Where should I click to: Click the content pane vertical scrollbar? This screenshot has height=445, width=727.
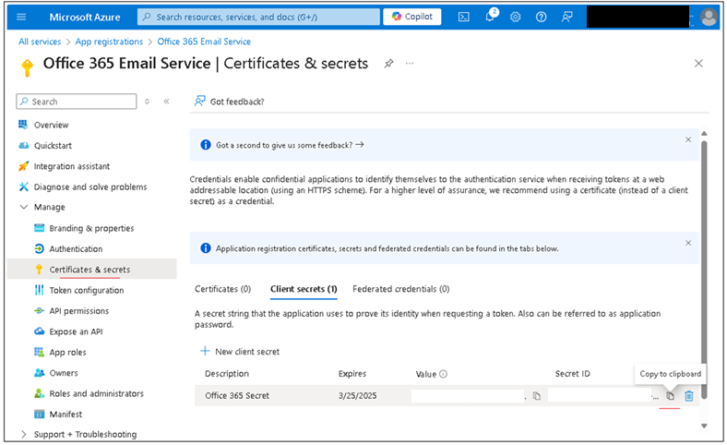pyautogui.click(x=704, y=270)
